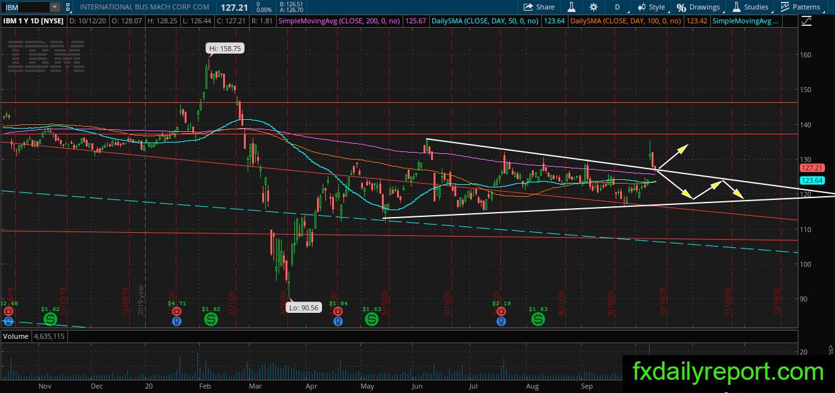
Task: Click the May $1.63 dividend icon
Action: [x=372, y=320]
